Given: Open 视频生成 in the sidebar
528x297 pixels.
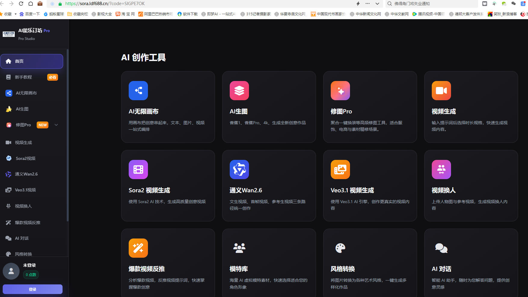Looking at the screenshot, I should click(x=32, y=142).
